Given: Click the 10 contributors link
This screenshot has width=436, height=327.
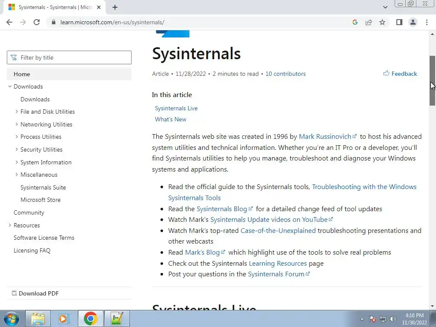Looking at the screenshot, I should point(286,74).
